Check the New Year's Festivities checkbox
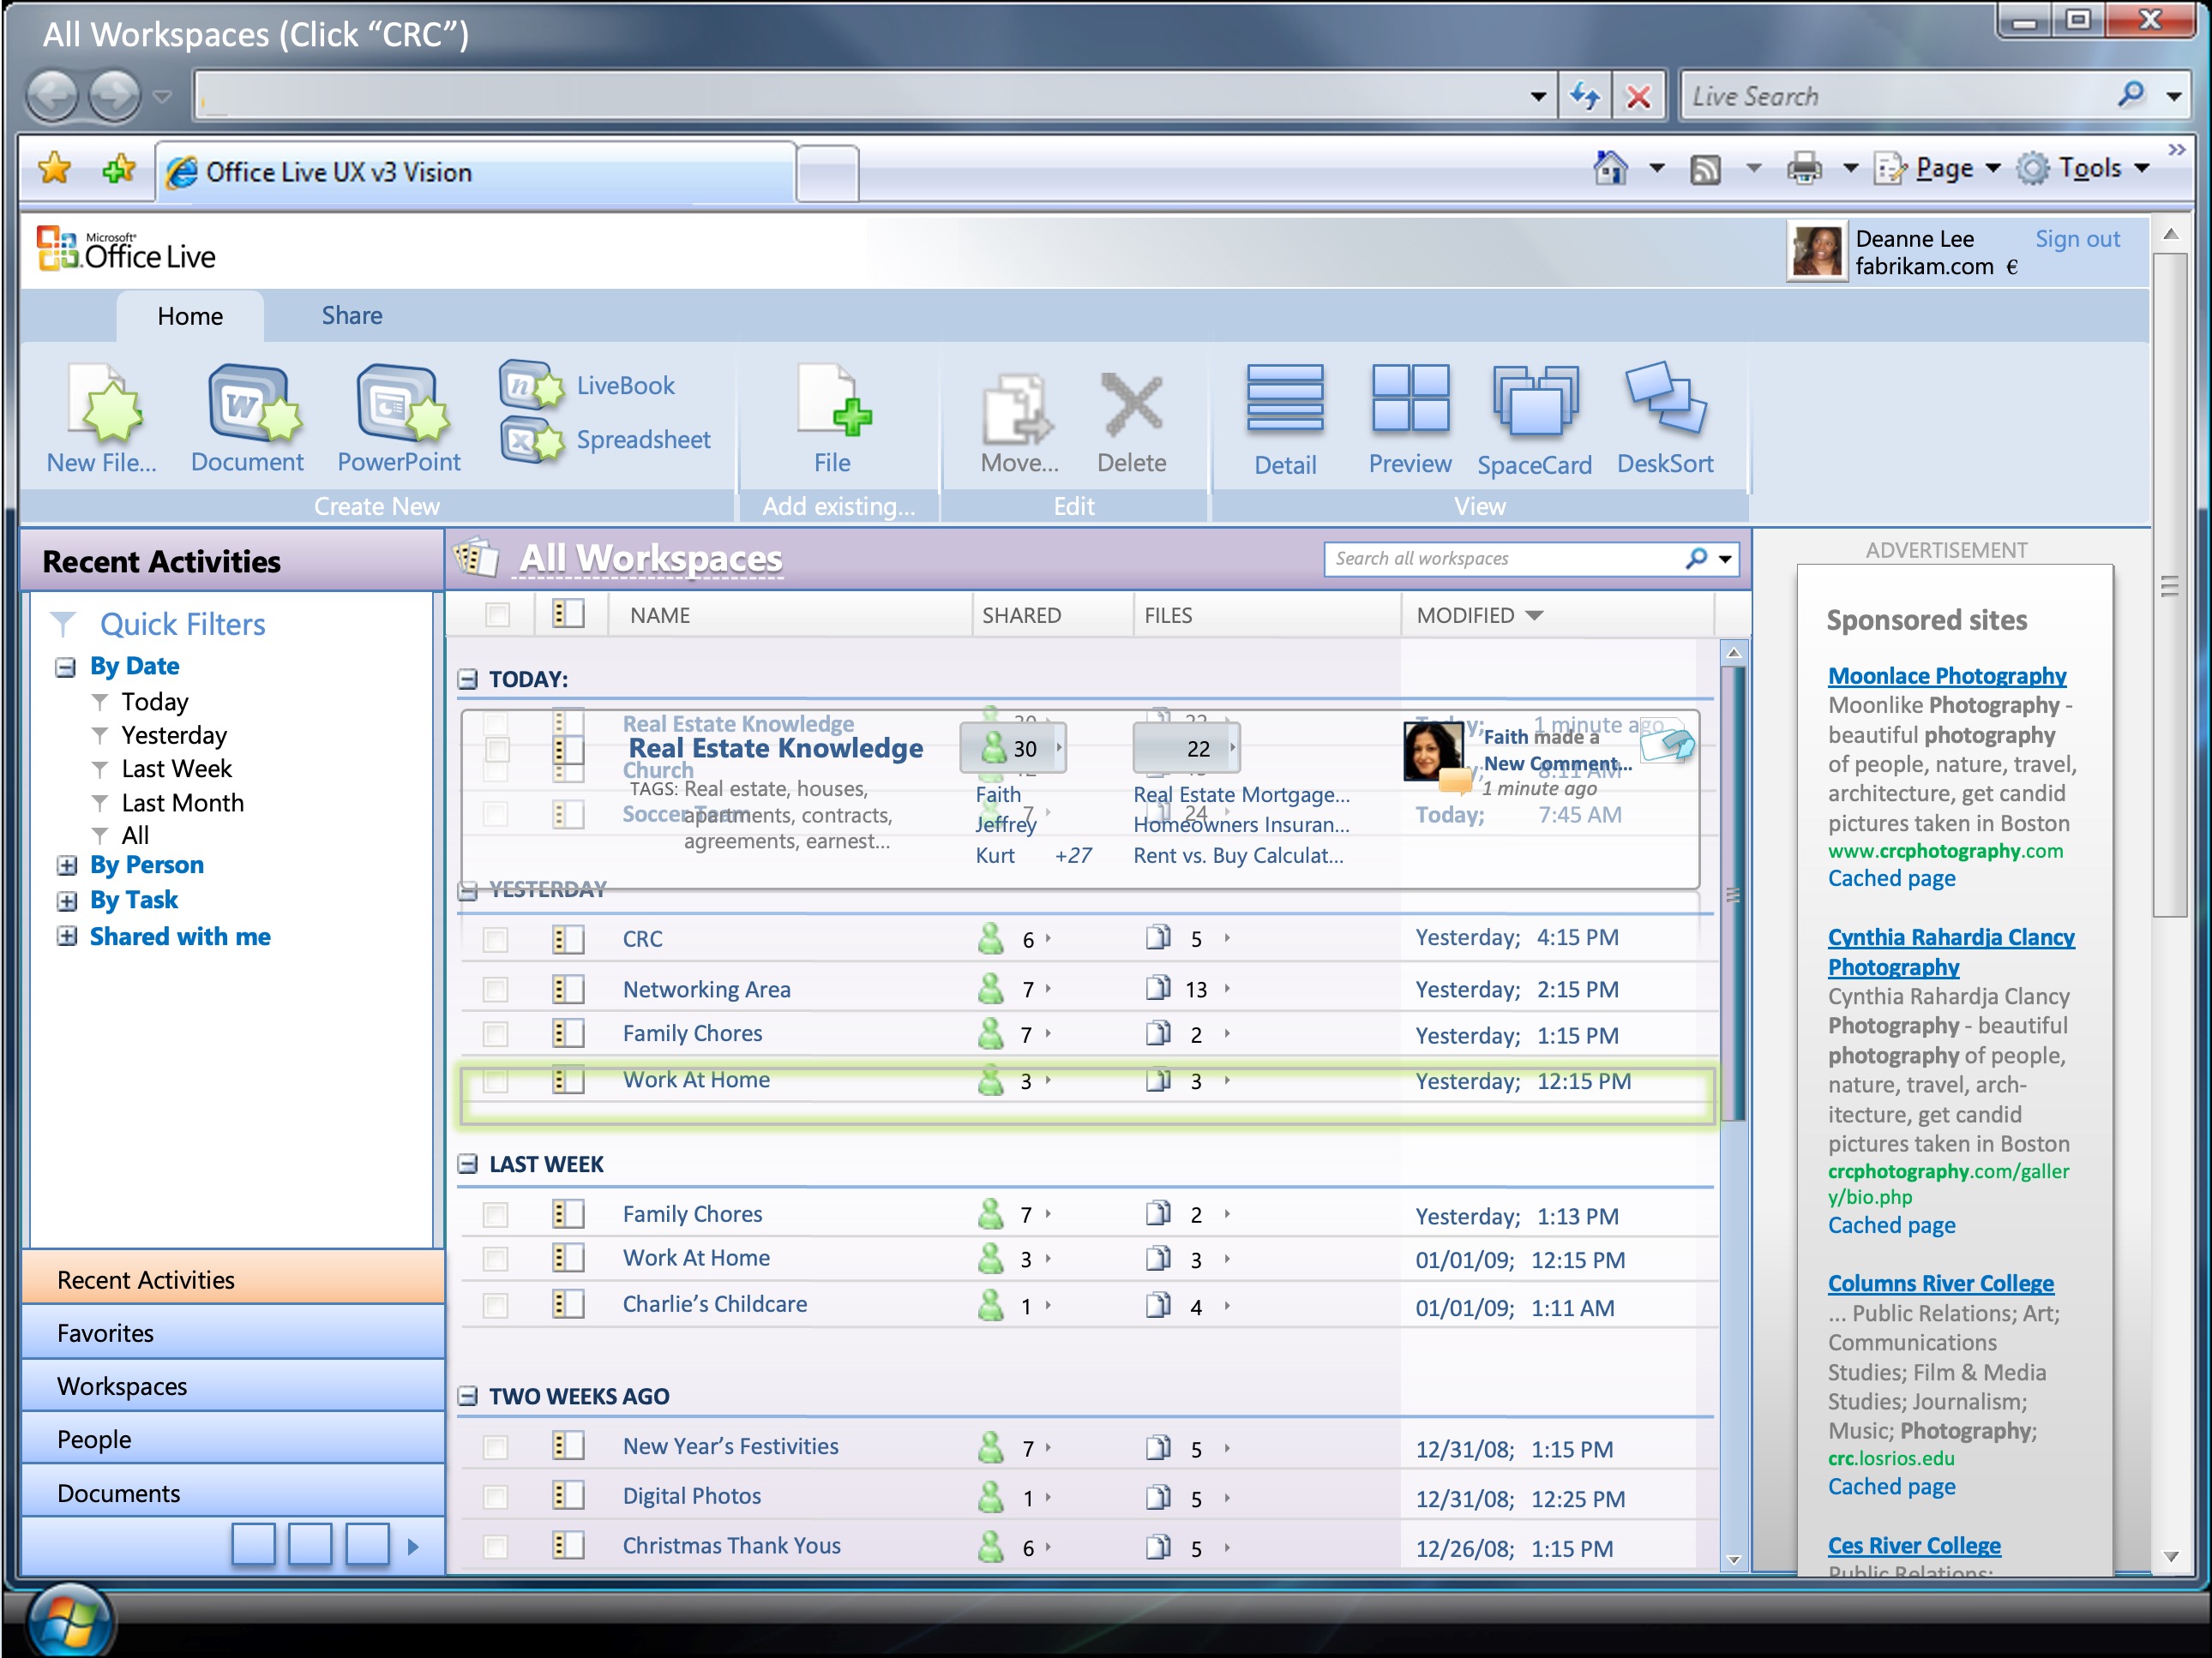2212x1658 pixels. (495, 1446)
